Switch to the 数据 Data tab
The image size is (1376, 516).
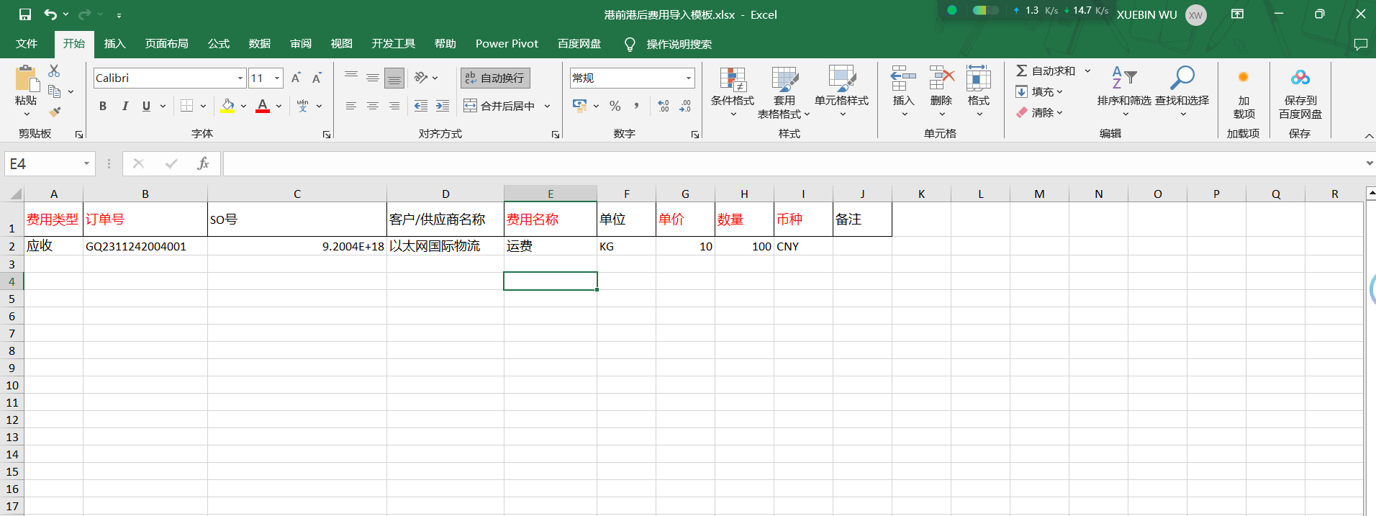coord(259,44)
